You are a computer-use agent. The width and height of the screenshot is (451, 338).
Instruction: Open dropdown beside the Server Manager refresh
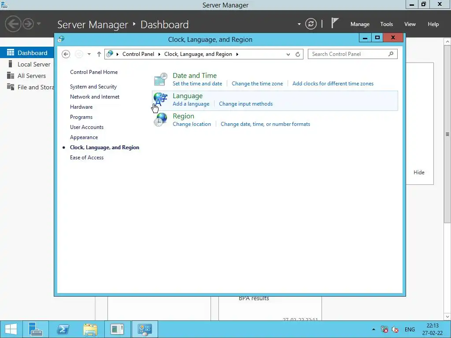pyautogui.click(x=299, y=24)
